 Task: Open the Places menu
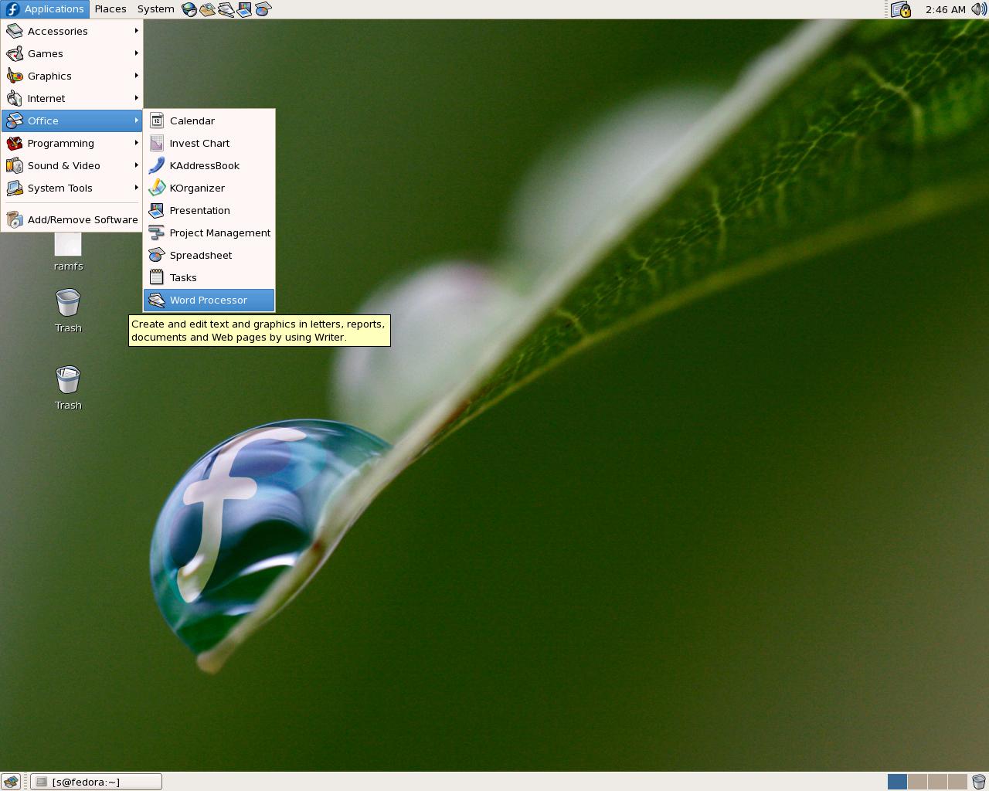click(x=110, y=9)
